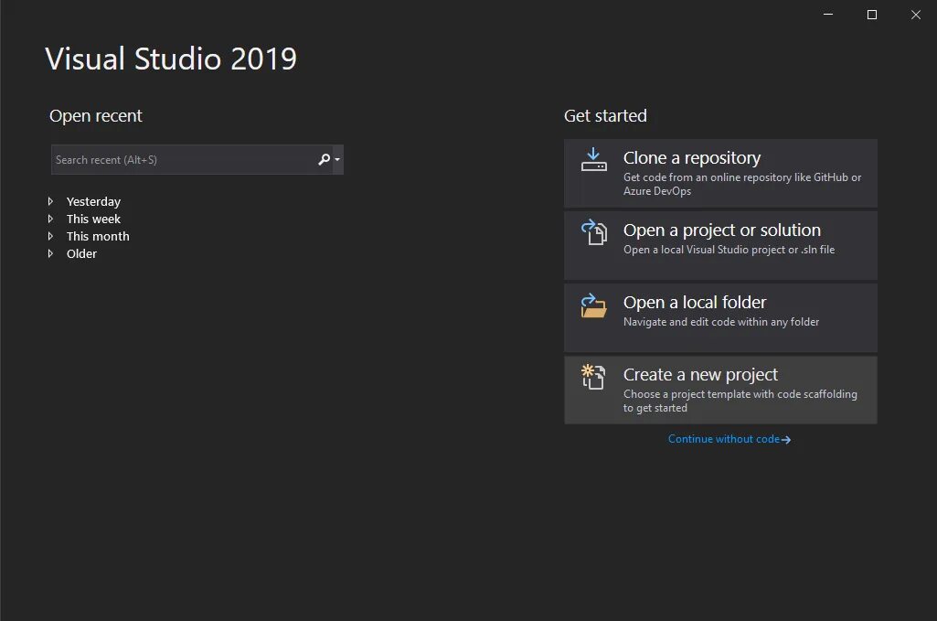Click the magnifier icon in search box
Screen dimensions: 937x621
[x=324, y=159]
